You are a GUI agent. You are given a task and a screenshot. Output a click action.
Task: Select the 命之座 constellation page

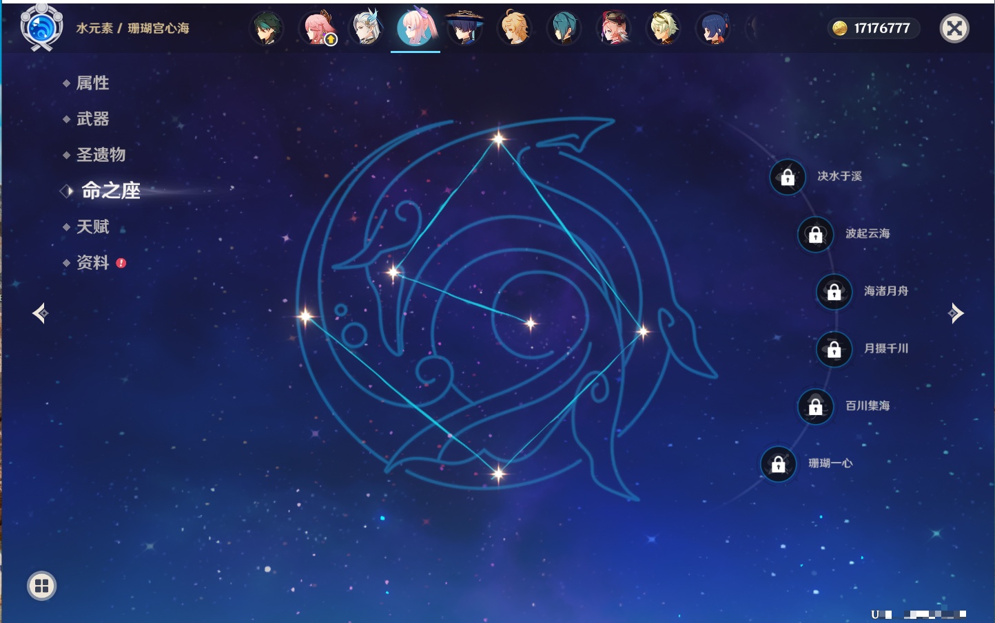tap(110, 191)
